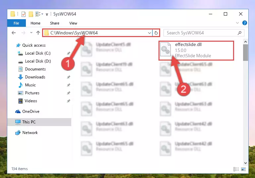The height and width of the screenshot is (178, 255).
Task: Click the address bar path C:\Windows\SysWOW64
Action: pos(74,33)
